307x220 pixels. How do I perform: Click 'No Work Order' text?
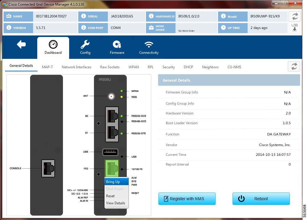point(186,31)
